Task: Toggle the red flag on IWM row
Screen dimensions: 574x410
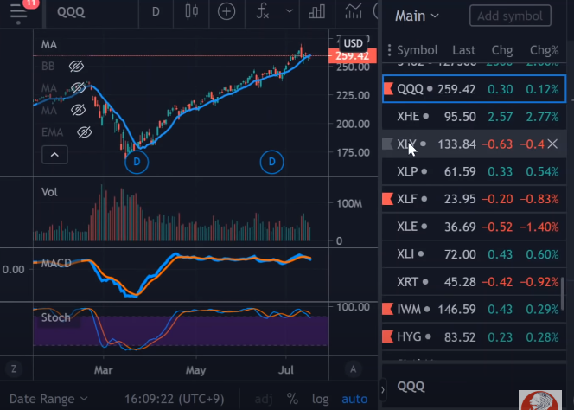Action: [x=387, y=310]
